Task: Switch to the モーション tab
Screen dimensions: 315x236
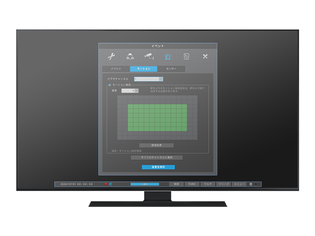Action: 144,69
